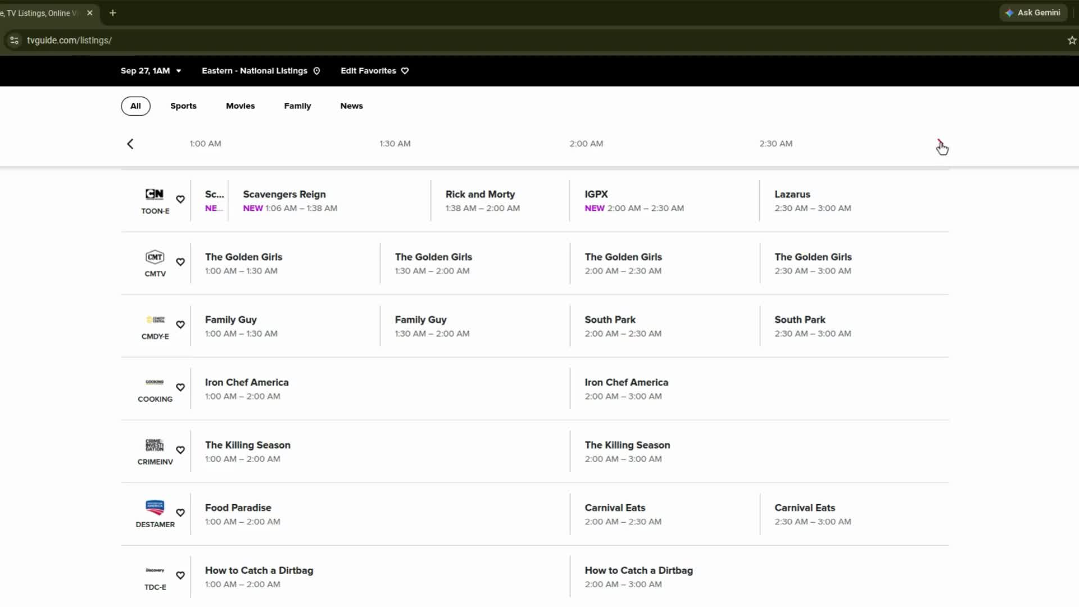
Task: Open Food Paradise 1:00 AM listing
Action: coord(380,514)
